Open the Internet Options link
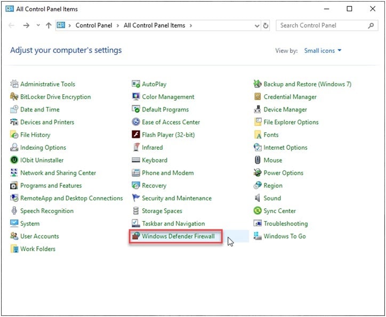The width and height of the screenshot is (386, 317). (285, 147)
